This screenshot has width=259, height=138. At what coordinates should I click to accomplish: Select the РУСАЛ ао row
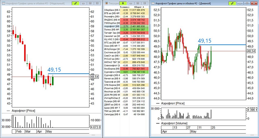126,59
